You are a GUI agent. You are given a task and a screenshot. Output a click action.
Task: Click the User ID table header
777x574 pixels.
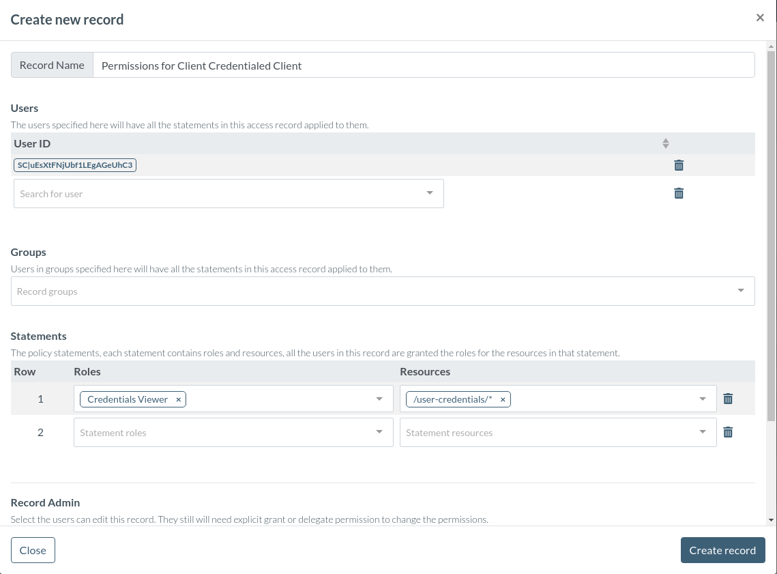click(x=32, y=143)
